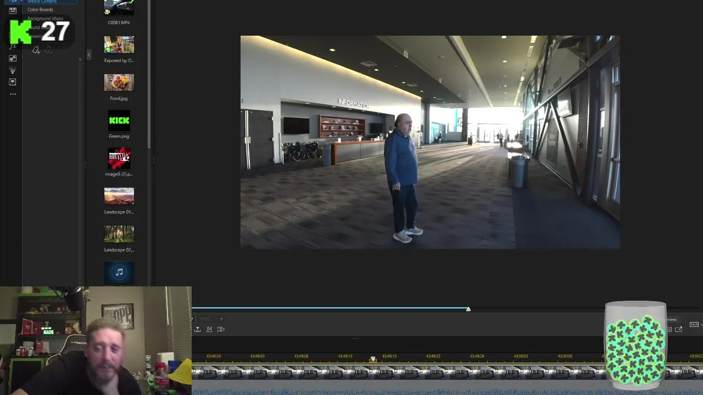
Task: Select the image0 (2) thumbnail
Action: (x=119, y=158)
